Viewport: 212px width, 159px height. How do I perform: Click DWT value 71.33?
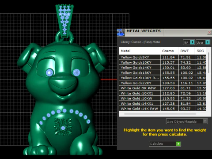coord(185,98)
